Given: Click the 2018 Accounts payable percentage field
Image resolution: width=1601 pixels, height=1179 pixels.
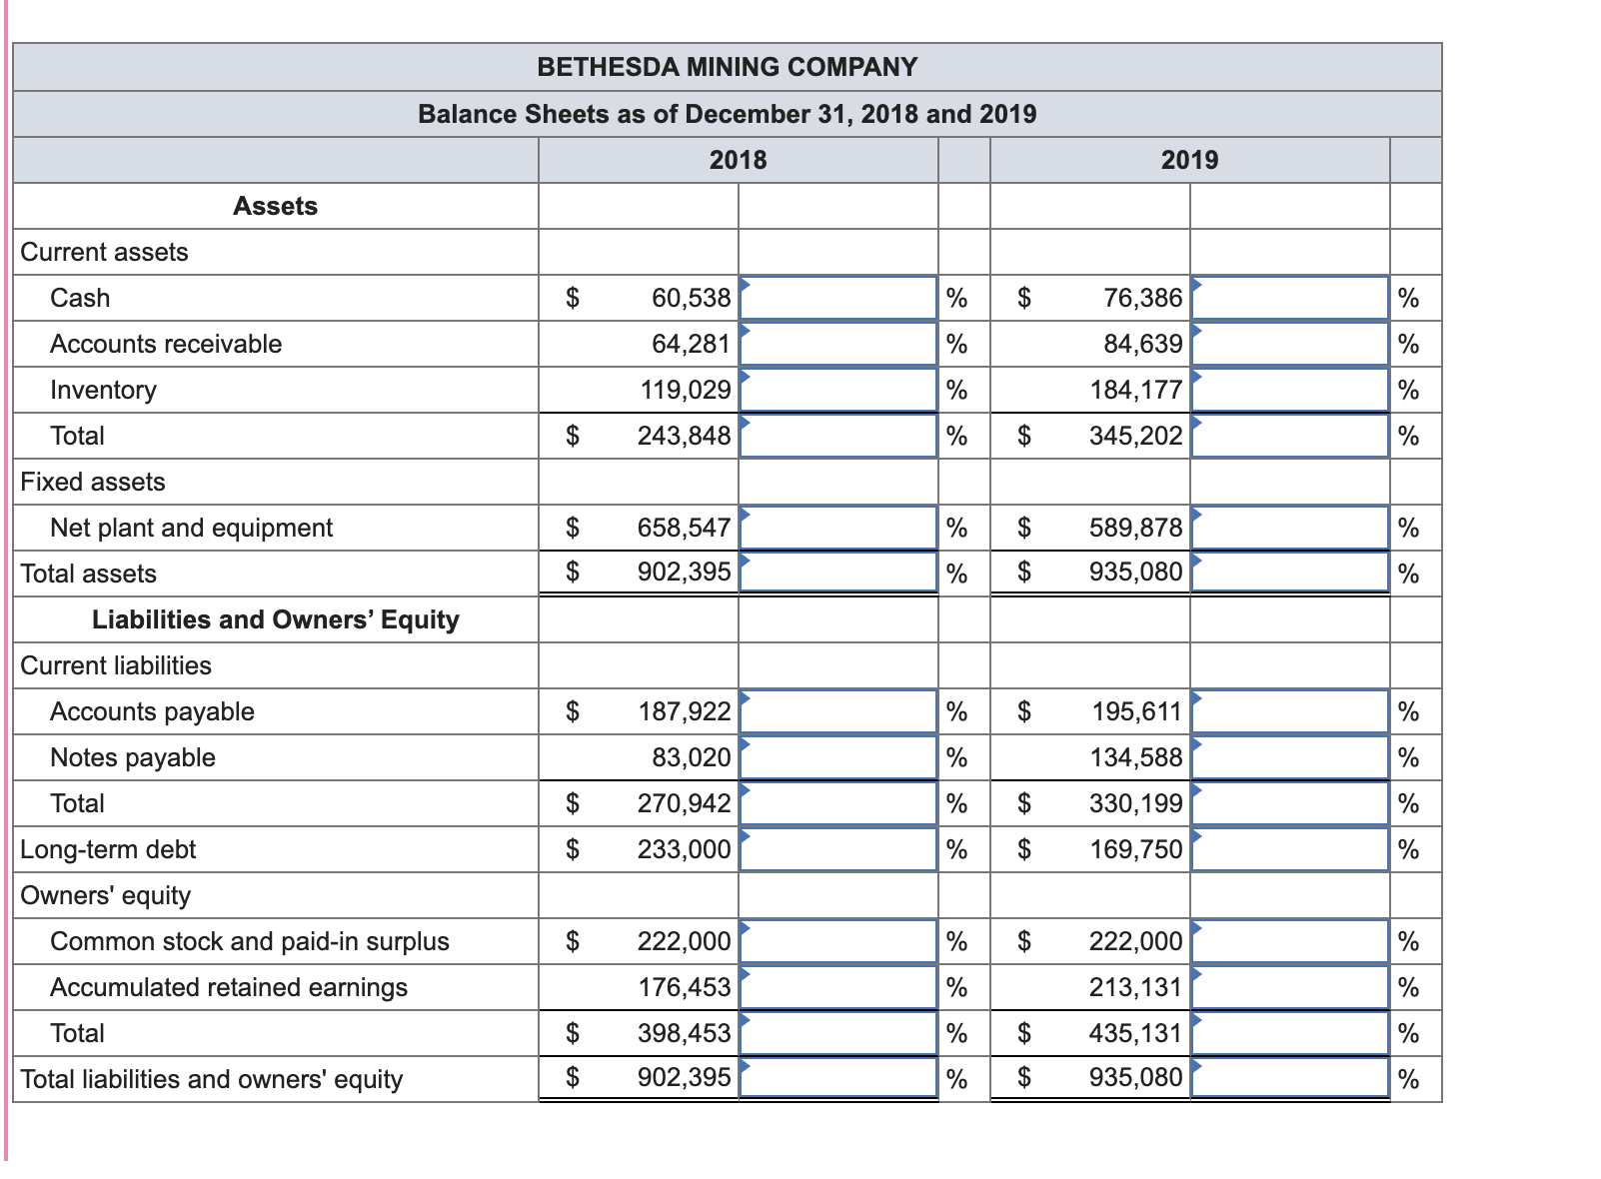Looking at the screenshot, I should 837,710.
